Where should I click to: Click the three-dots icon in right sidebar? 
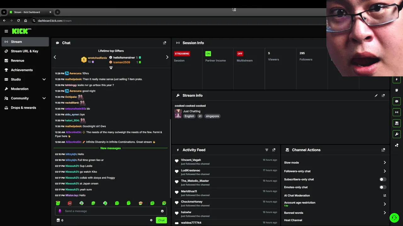click(397, 145)
